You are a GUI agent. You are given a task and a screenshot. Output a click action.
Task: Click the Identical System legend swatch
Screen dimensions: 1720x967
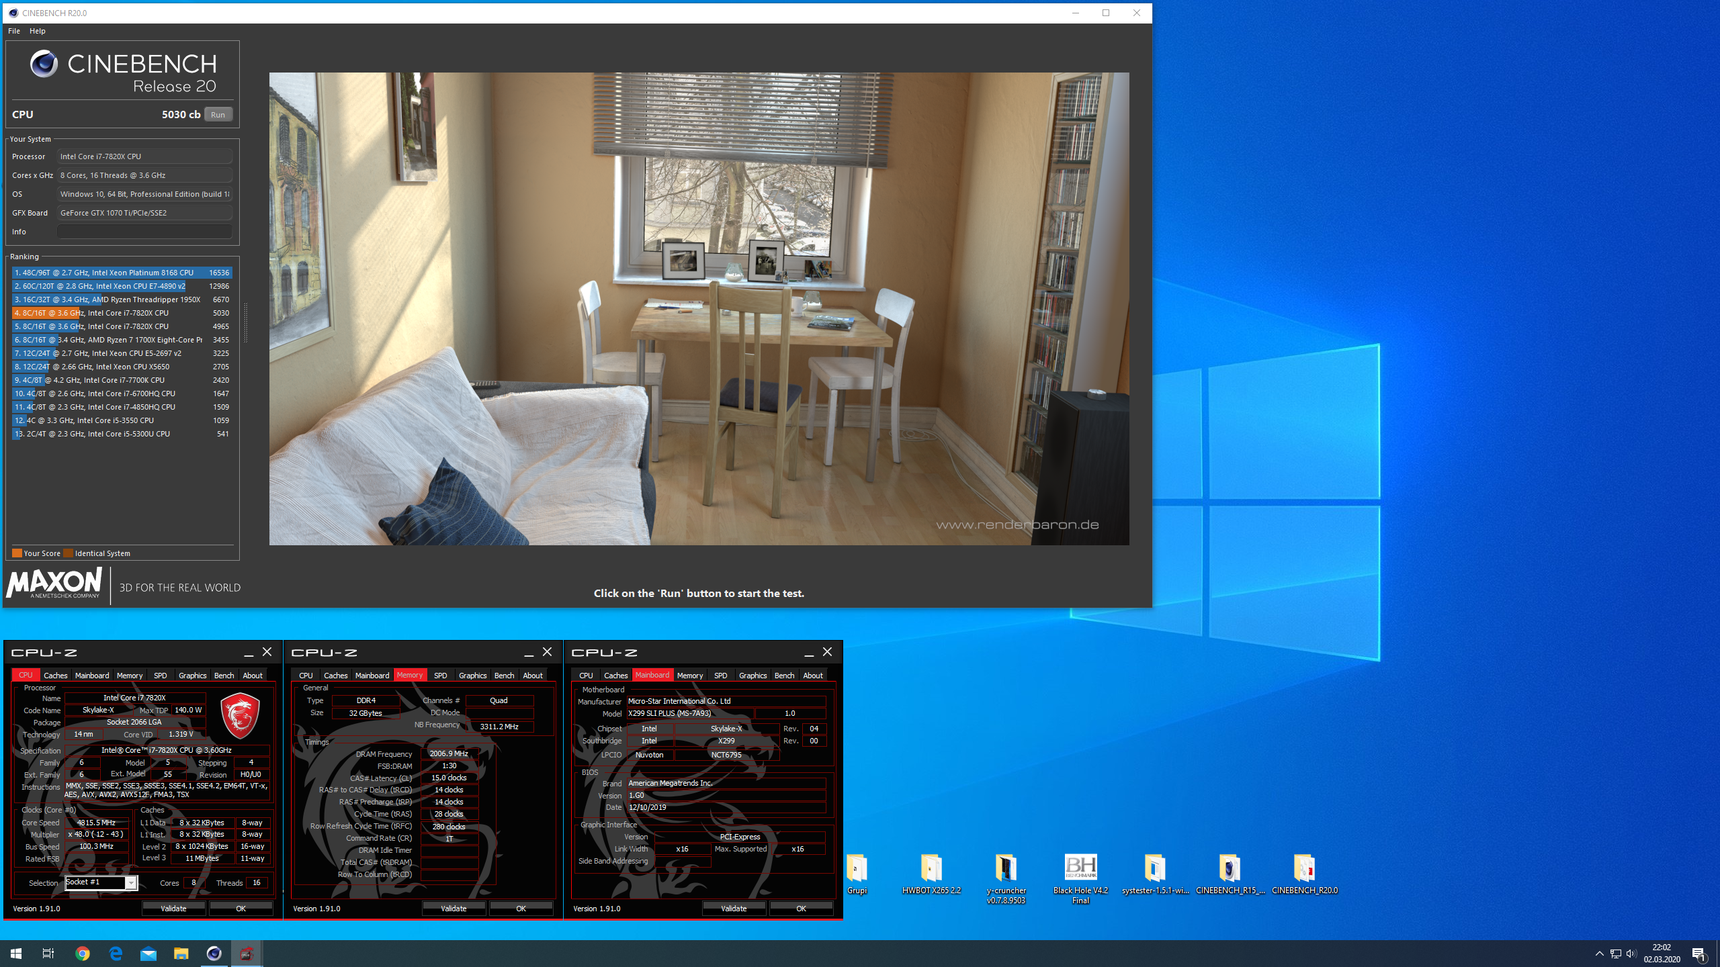click(x=68, y=553)
